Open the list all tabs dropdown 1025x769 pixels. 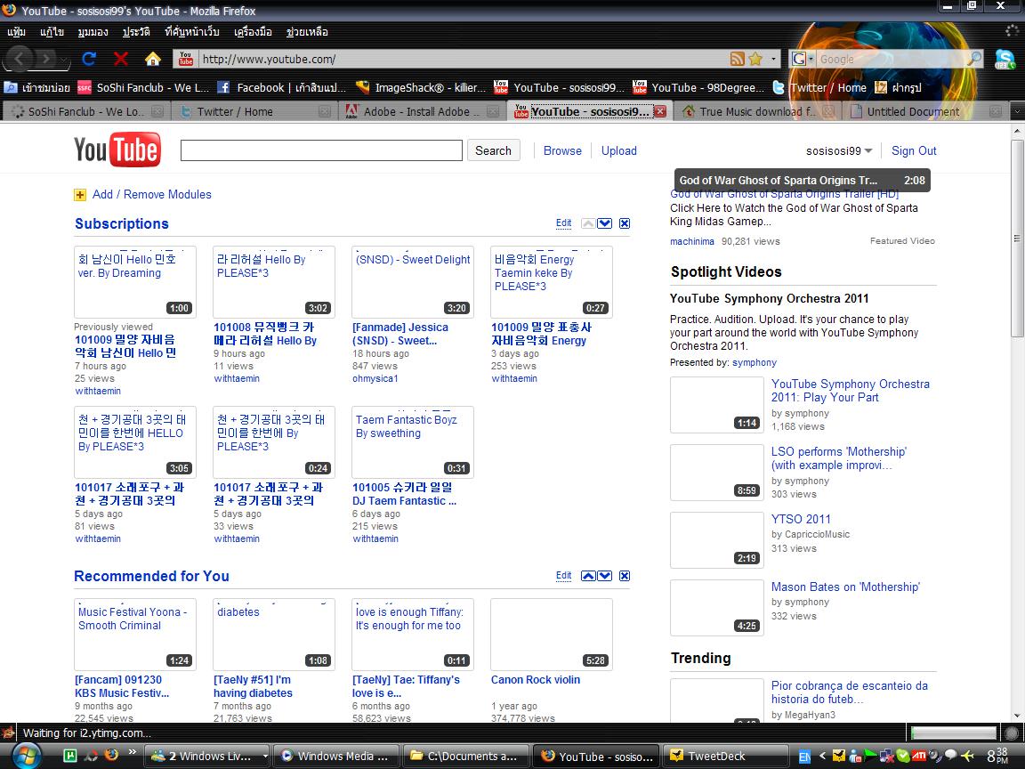point(1016,112)
